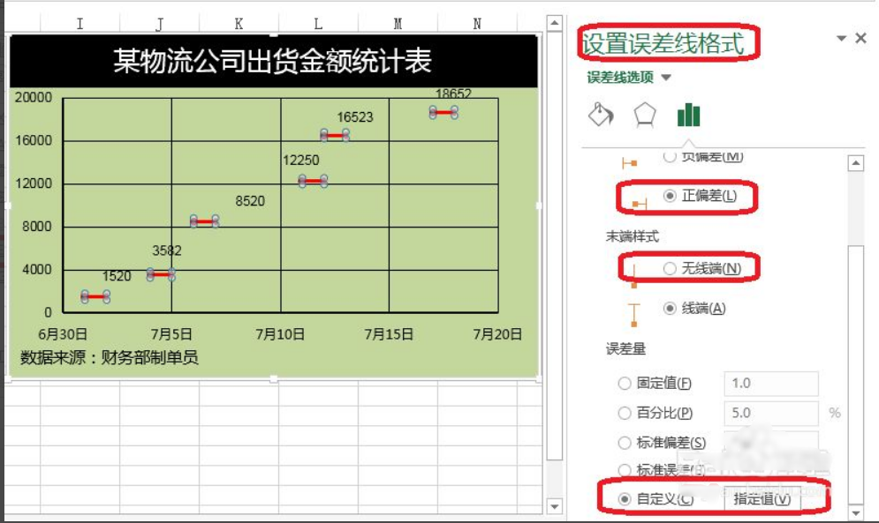Image resolution: width=879 pixels, height=523 pixels.
Task: Select column header I
Action: click(x=80, y=24)
